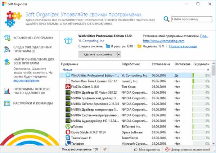Image resolution: width=216 pixels, height=153 pixels.
Task: Click the magnifier search icon
Action: pyautogui.click(x=166, y=19)
